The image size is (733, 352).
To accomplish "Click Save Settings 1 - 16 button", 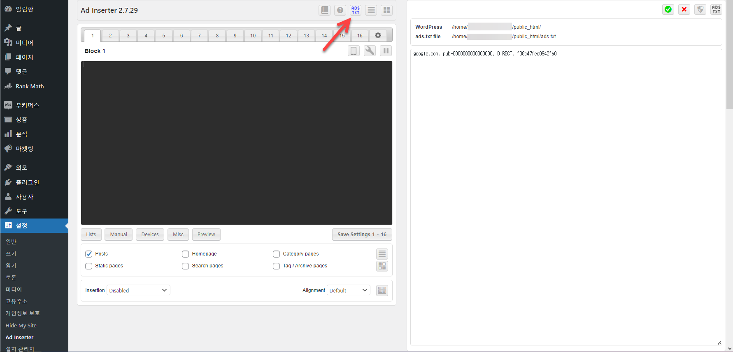I will 362,235.
